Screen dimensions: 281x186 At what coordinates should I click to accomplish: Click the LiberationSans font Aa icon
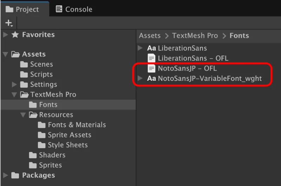(151, 48)
